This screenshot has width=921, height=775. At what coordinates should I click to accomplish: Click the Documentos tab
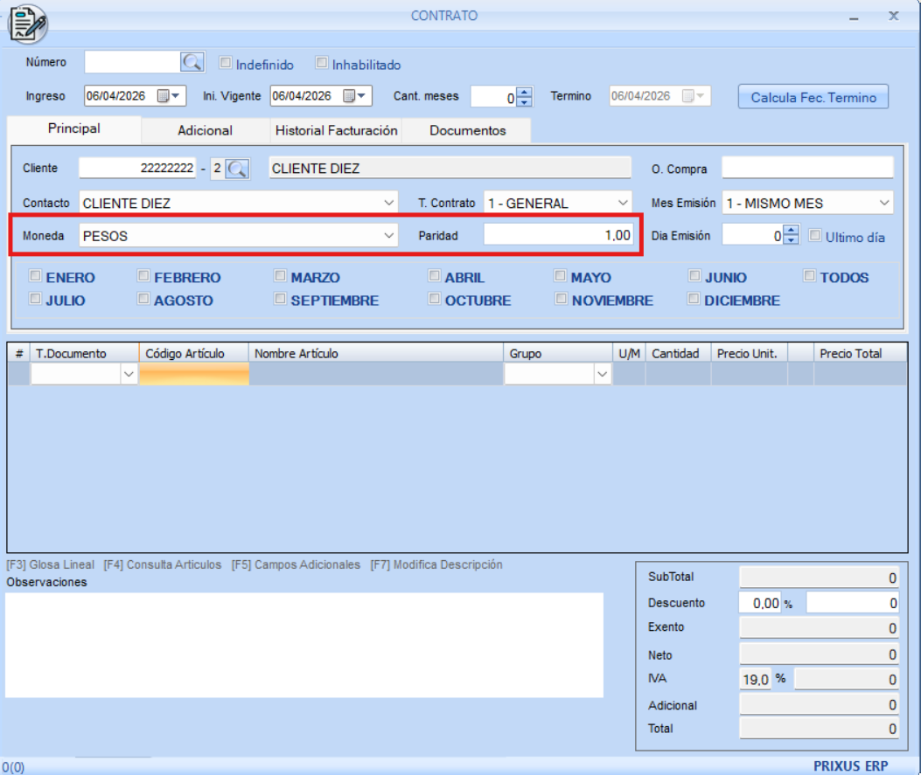pyautogui.click(x=467, y=130)
